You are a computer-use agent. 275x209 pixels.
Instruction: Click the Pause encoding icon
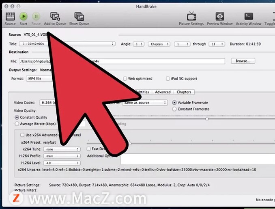tap(36, 17)
